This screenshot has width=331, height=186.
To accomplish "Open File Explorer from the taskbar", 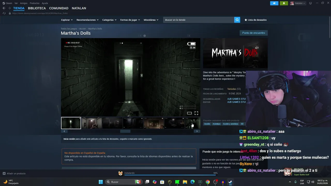I will pos(185,182).
